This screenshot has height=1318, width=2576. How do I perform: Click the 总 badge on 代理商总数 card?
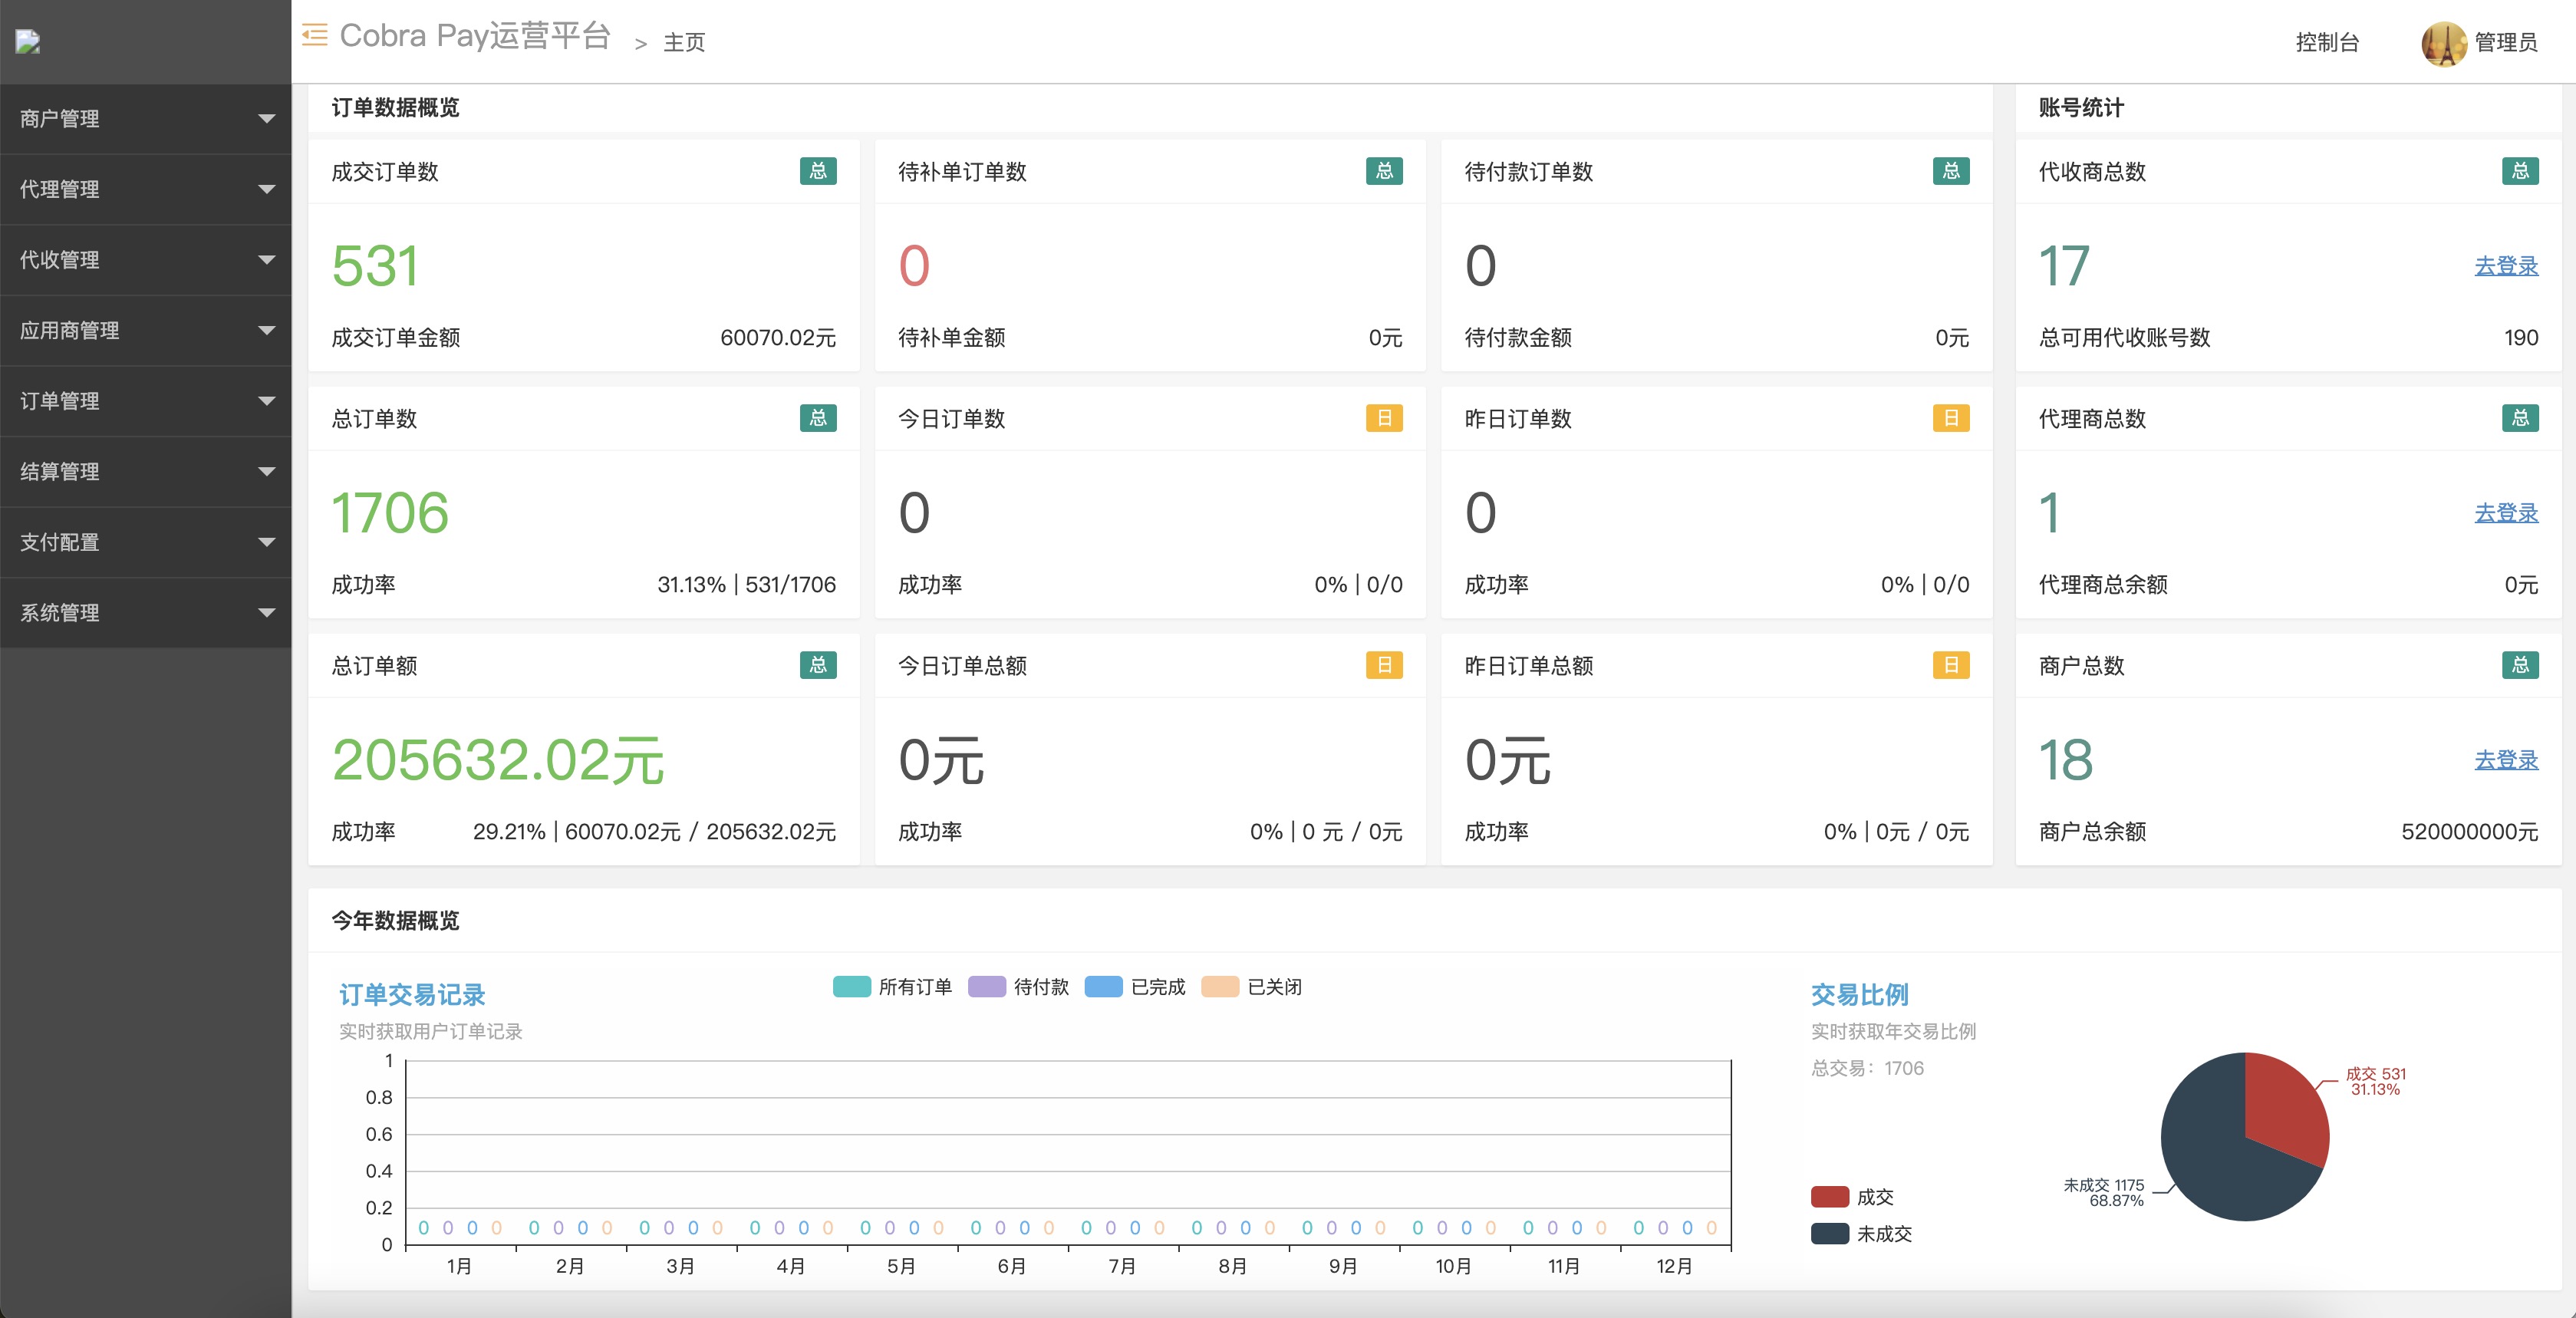click(2520, 418)
